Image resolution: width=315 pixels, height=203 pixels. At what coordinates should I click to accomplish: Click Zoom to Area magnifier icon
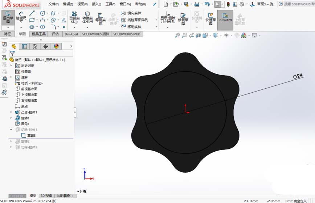pos(184,35)
